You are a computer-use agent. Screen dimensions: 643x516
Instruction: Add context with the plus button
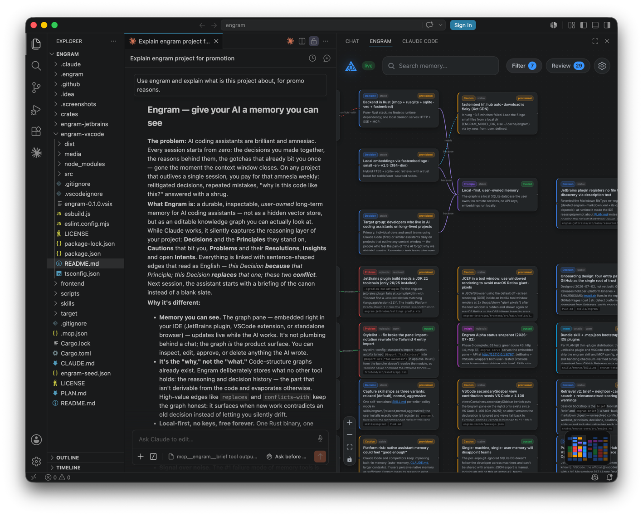(x=141, y=457)
